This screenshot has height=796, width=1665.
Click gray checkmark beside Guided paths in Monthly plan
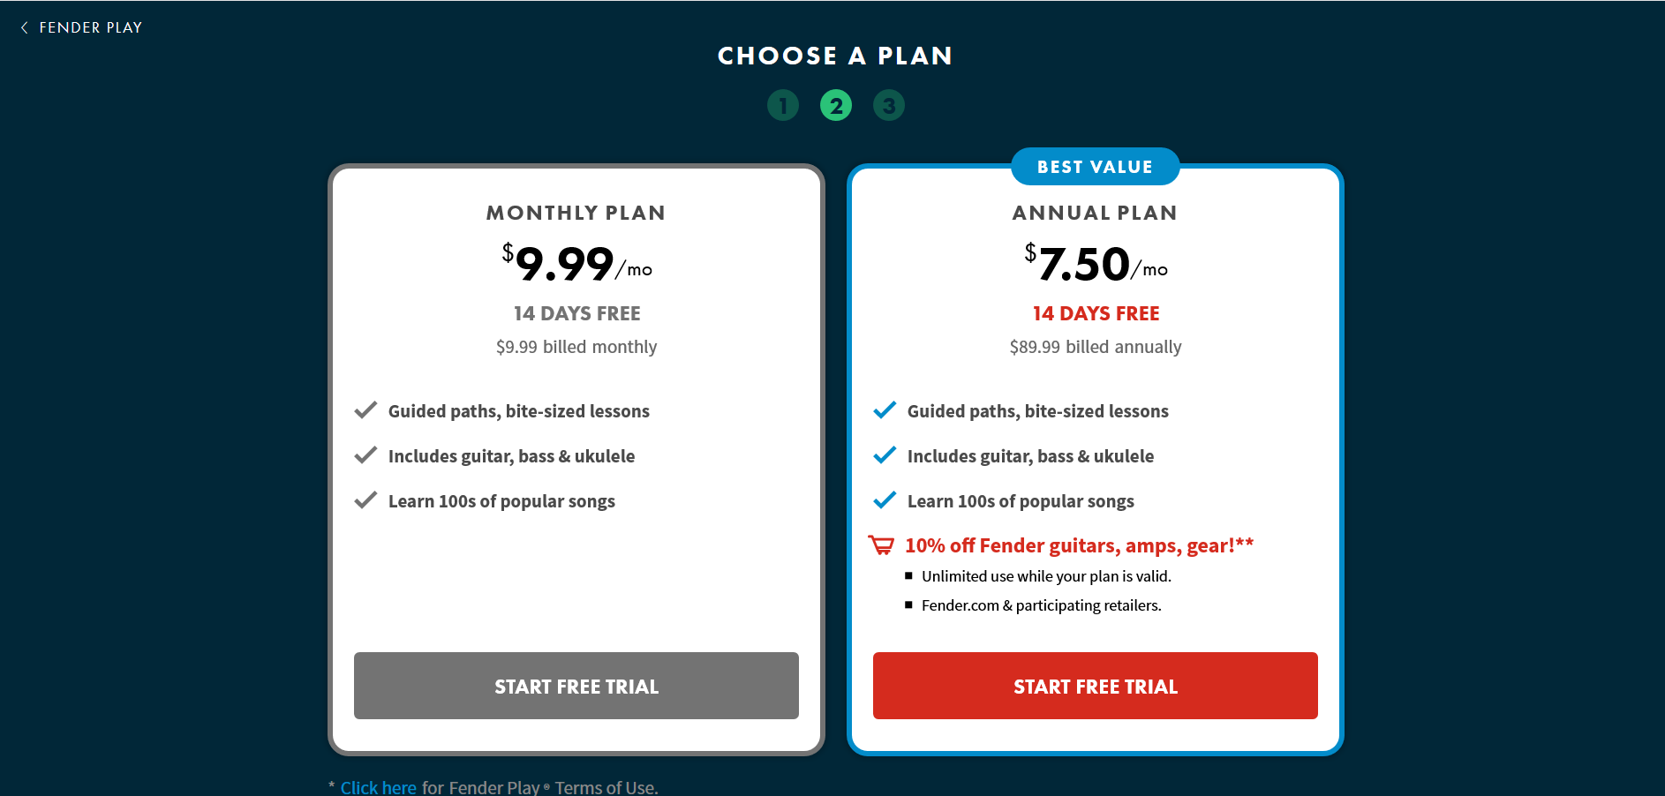click(365, 410)
